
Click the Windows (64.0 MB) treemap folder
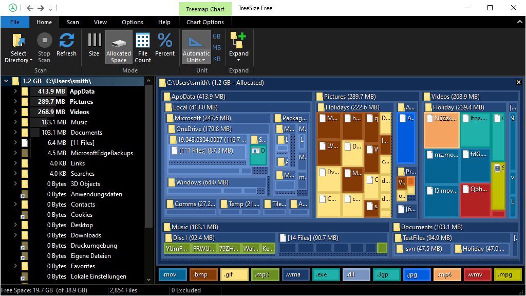pos(217,182)
